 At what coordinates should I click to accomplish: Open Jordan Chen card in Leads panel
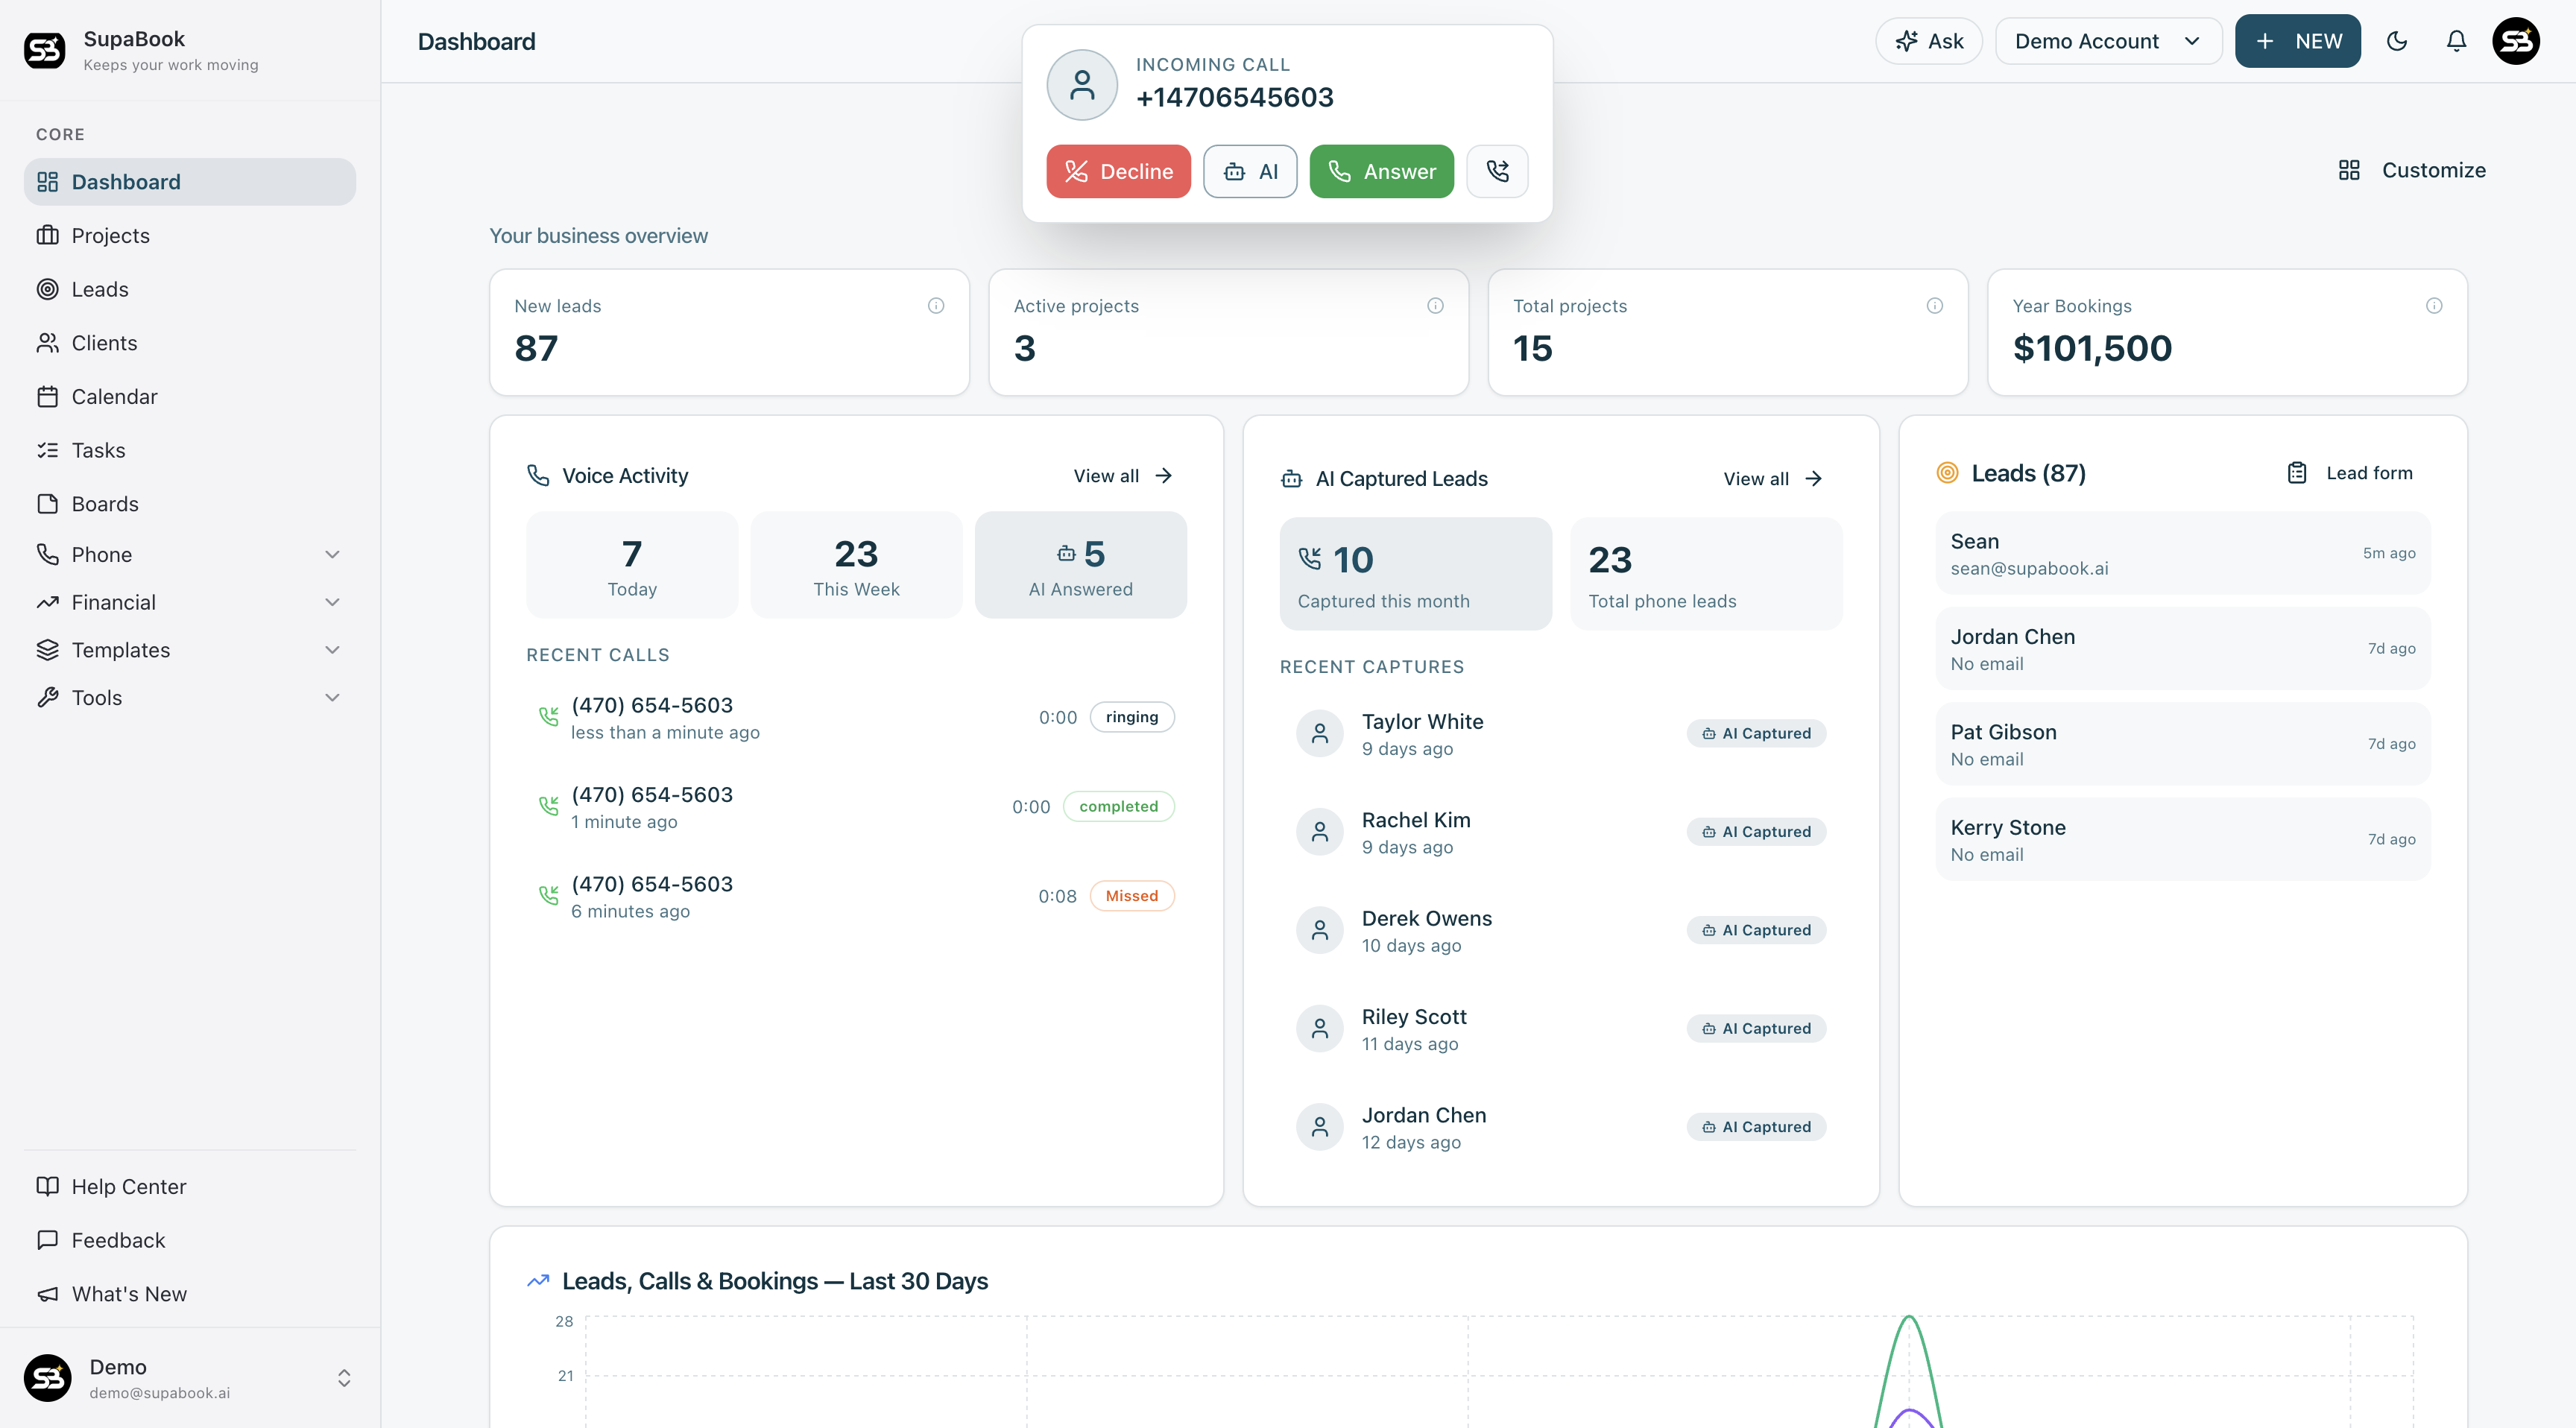[x=2182, y=648]
